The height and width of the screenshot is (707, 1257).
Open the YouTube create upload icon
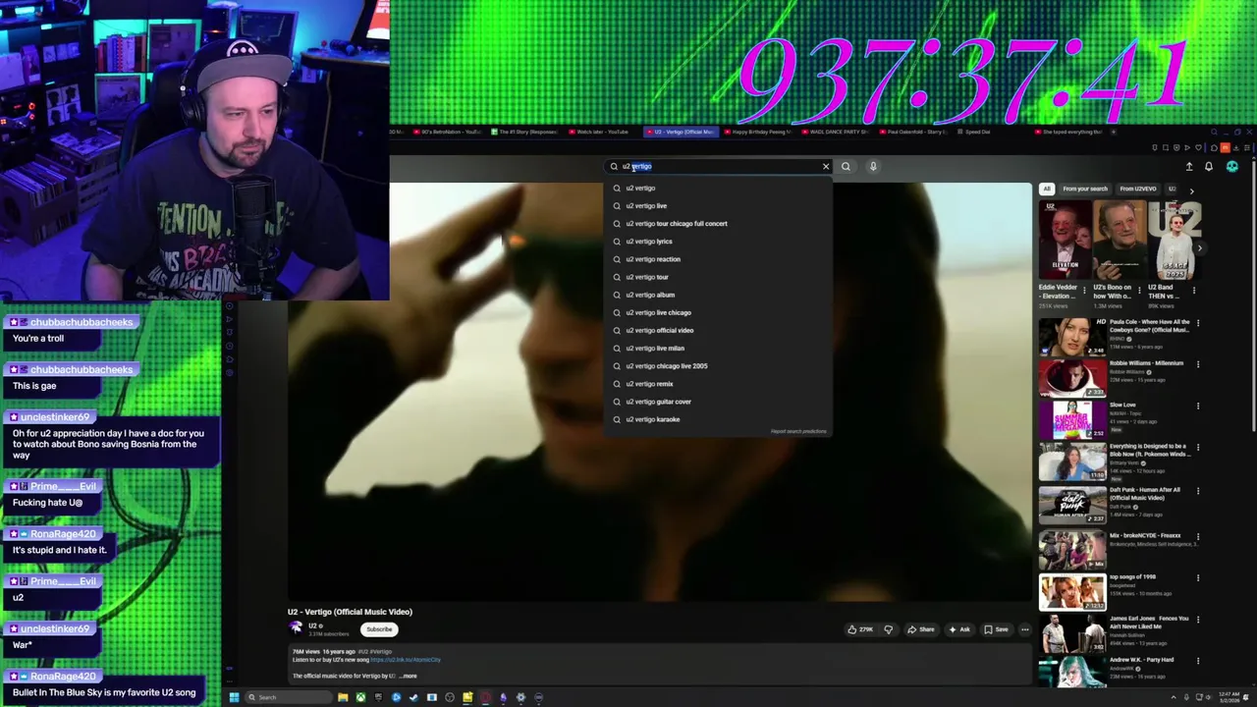point(1189,166)
